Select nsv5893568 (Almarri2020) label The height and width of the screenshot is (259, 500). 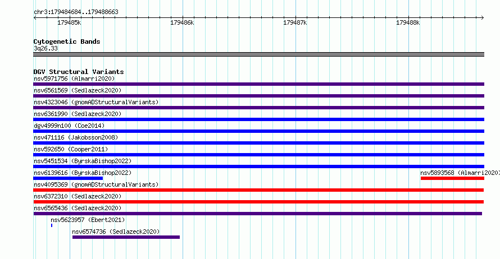pyautogui.click(x=460, y=173)
